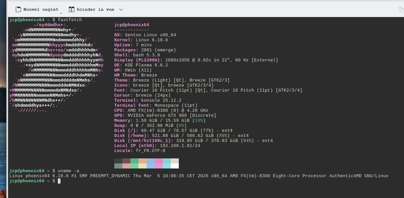Click the Locale fr_FR.UTF-8 line

pos(139,151)
